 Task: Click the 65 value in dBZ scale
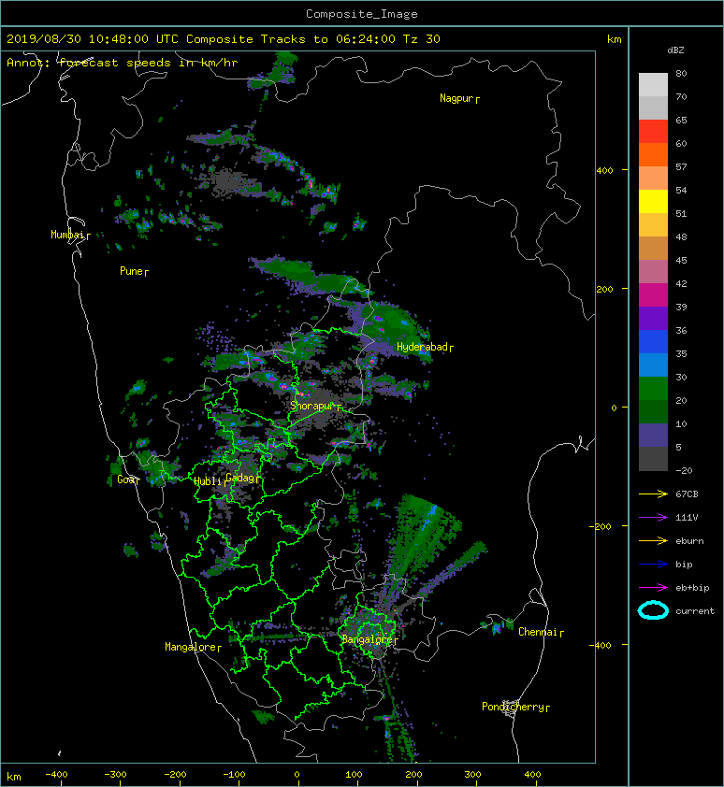pyautogui.click(x=681, y=120)
